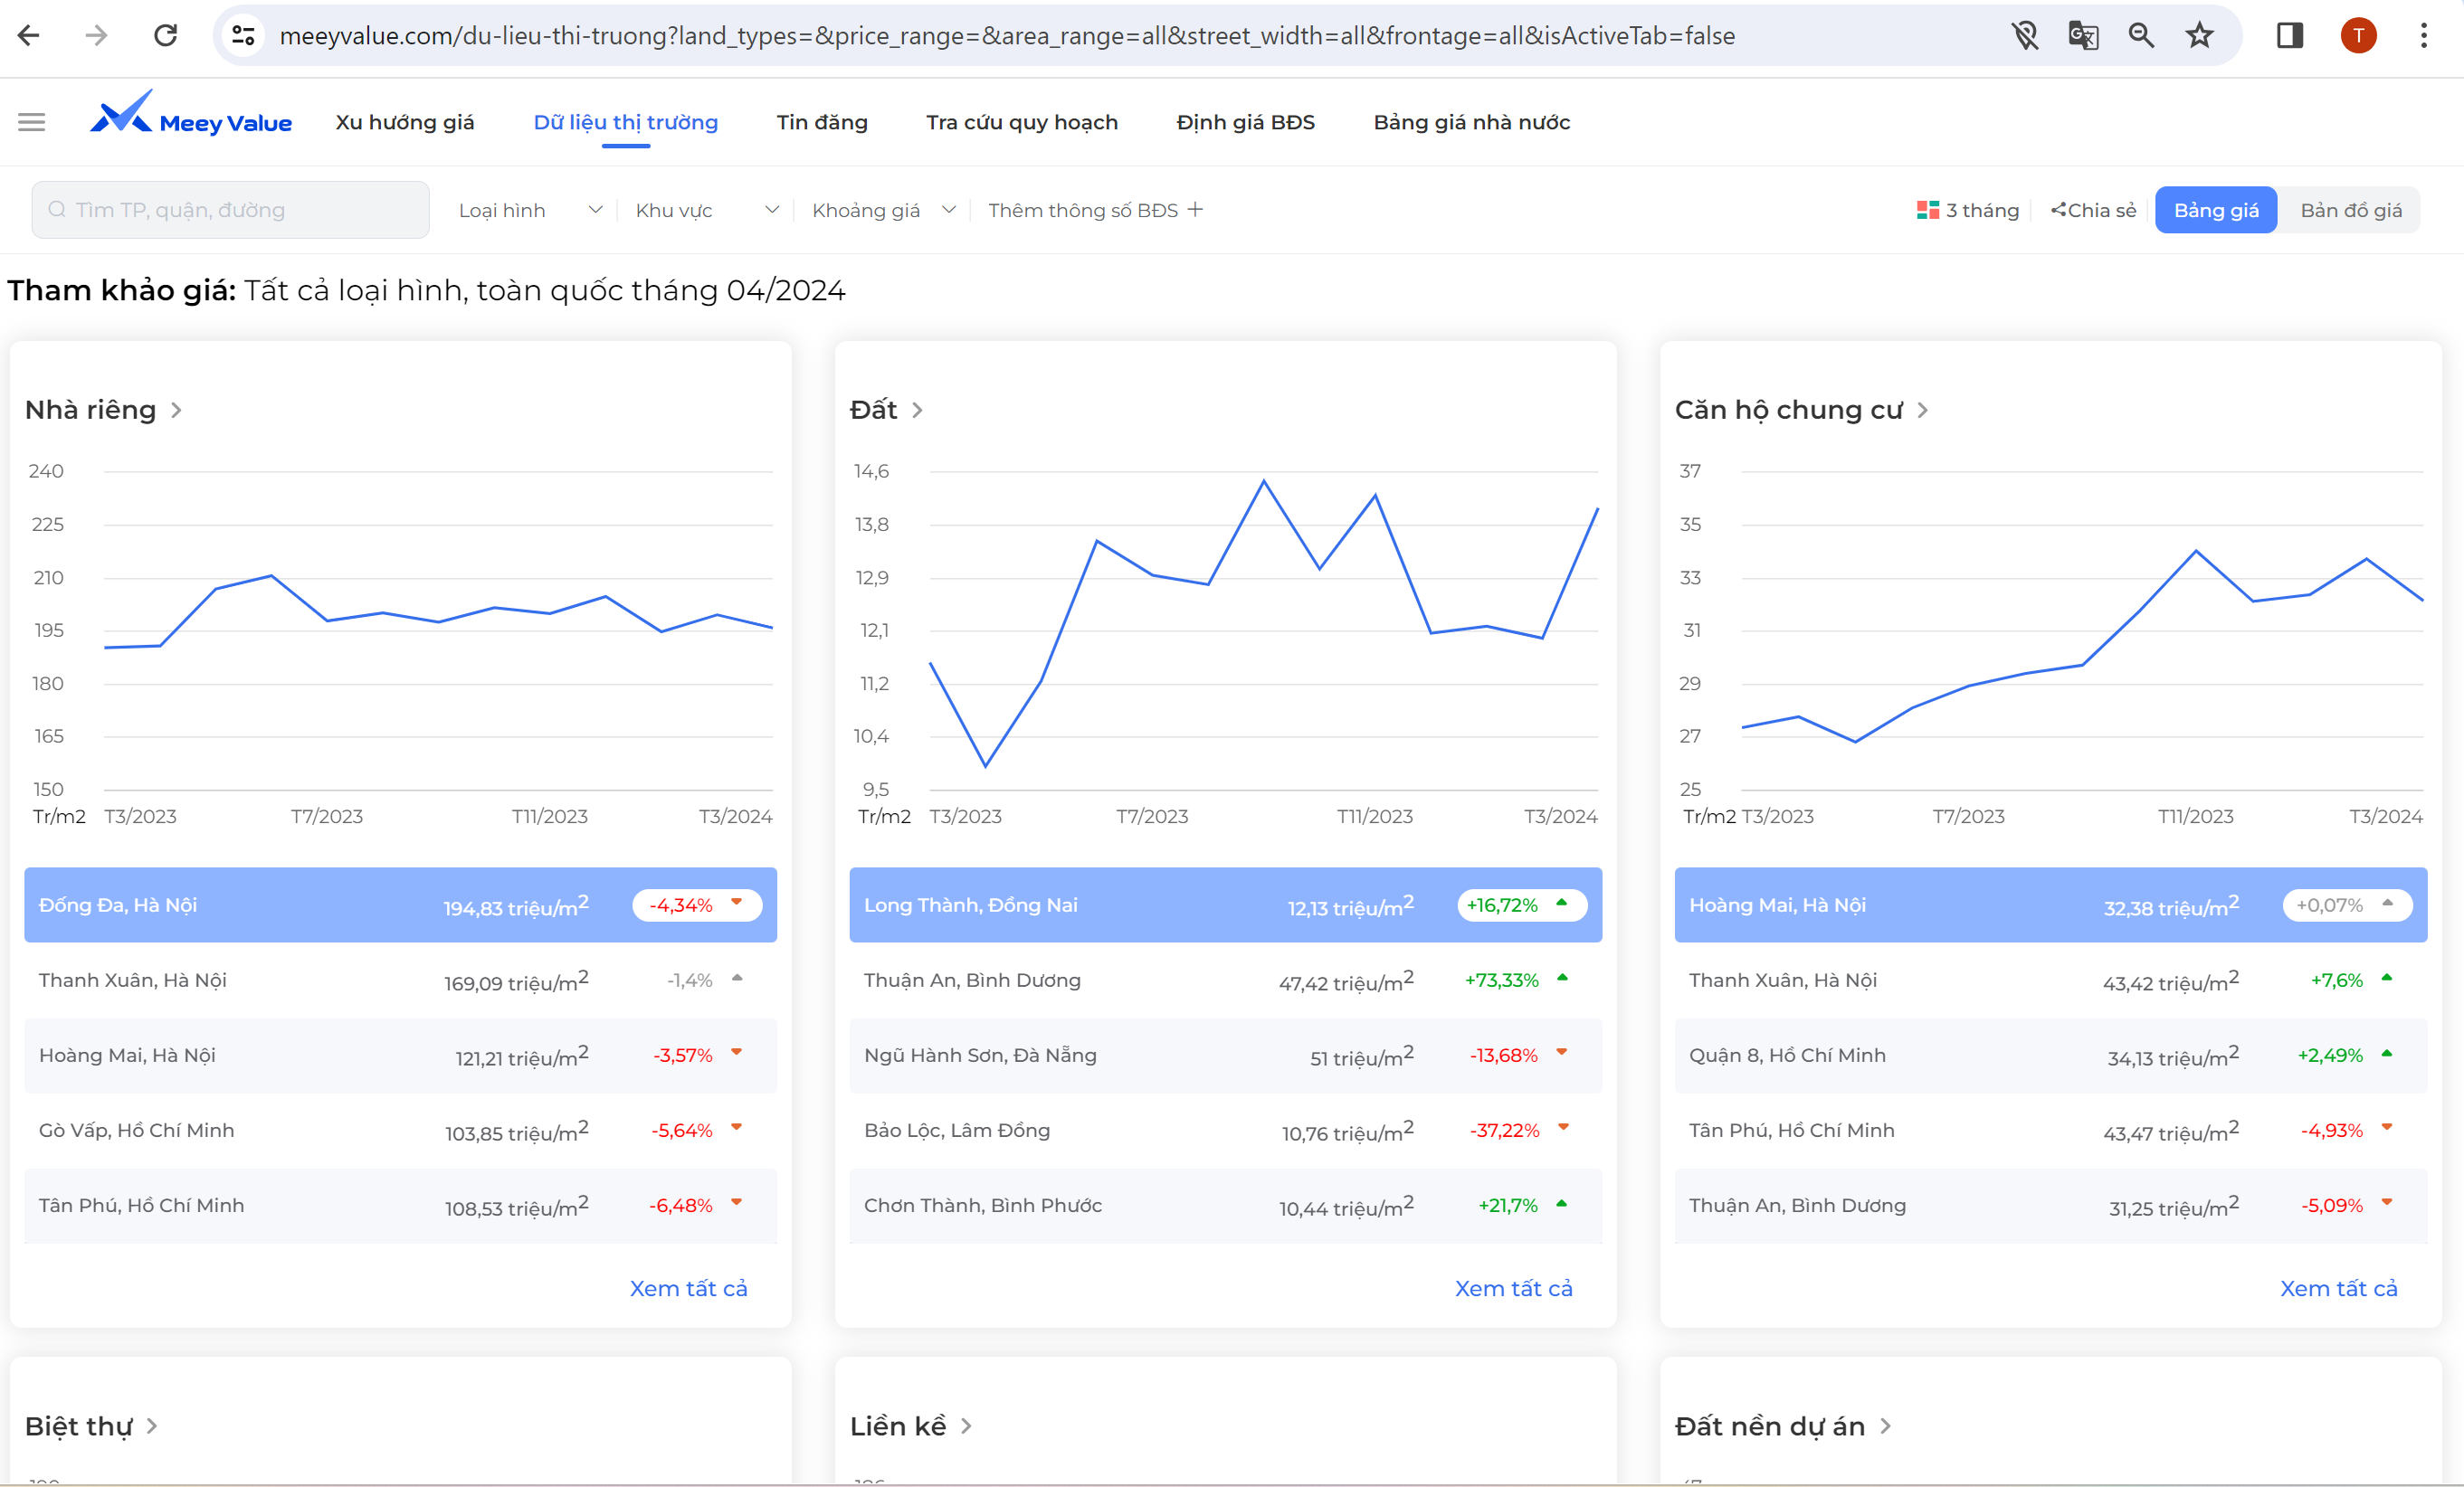Click Xem tất cả under Đất

[x=1512, y=1288]
